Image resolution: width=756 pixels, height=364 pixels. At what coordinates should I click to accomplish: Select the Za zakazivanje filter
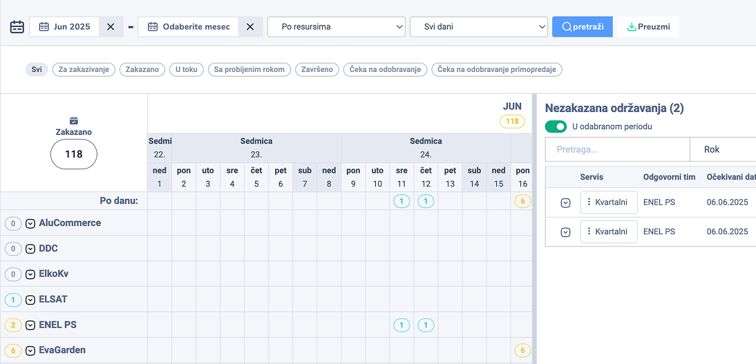[84, 70]
